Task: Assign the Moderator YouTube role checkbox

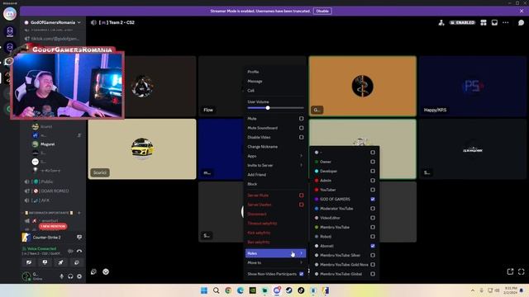Action: tap(373, 209)
